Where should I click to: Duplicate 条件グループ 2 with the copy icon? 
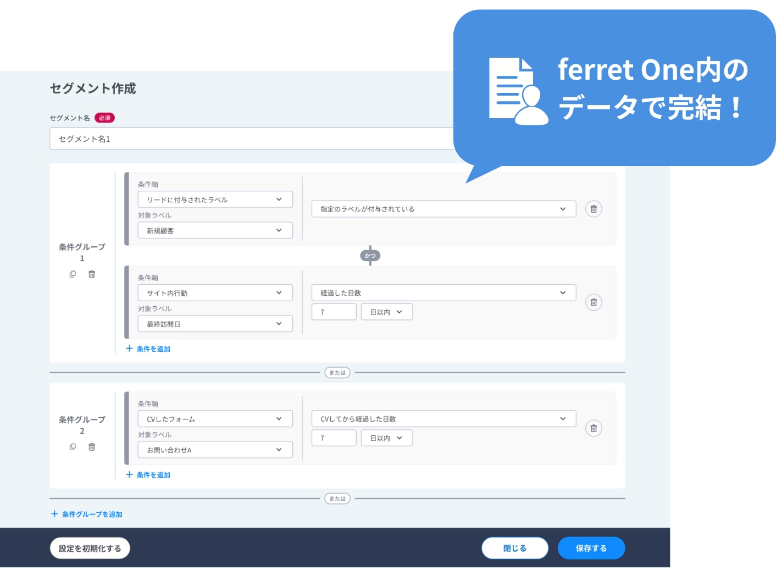click(x=73, y=447)
